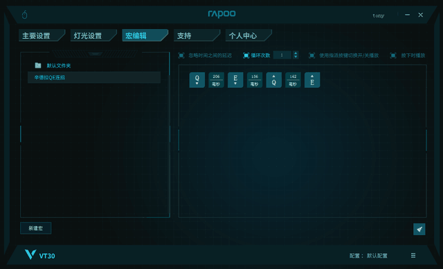Open the configuration list menu icon

413,255
